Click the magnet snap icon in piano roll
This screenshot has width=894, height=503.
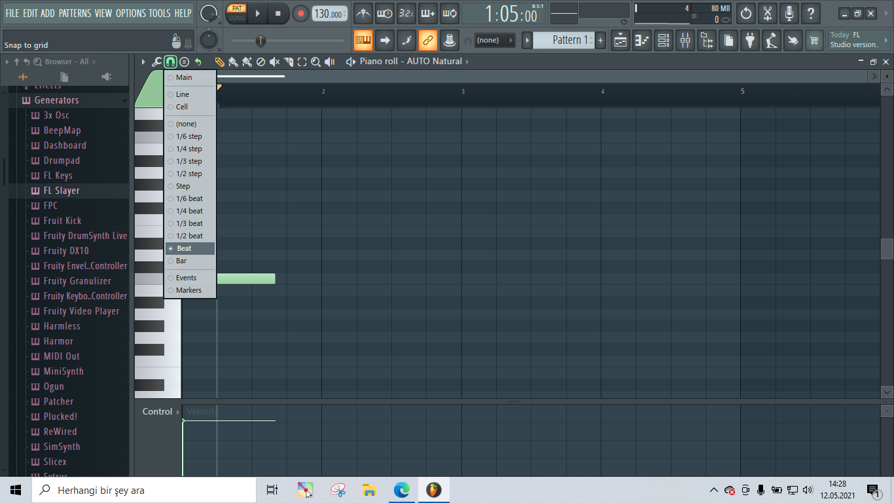(170, 62)
